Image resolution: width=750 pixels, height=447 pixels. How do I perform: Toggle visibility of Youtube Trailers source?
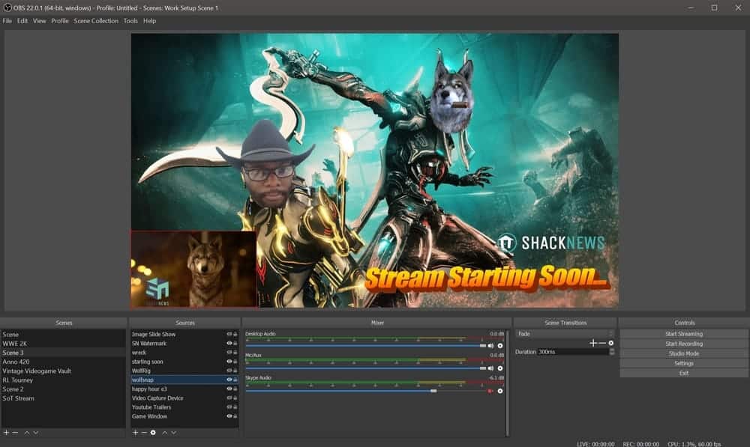[x=229, y=407]
